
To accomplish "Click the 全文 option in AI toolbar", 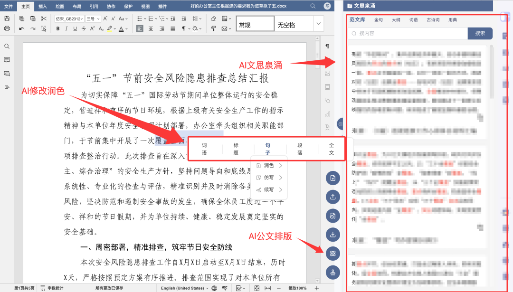I will pyautogui.click(x=332, y=149).
